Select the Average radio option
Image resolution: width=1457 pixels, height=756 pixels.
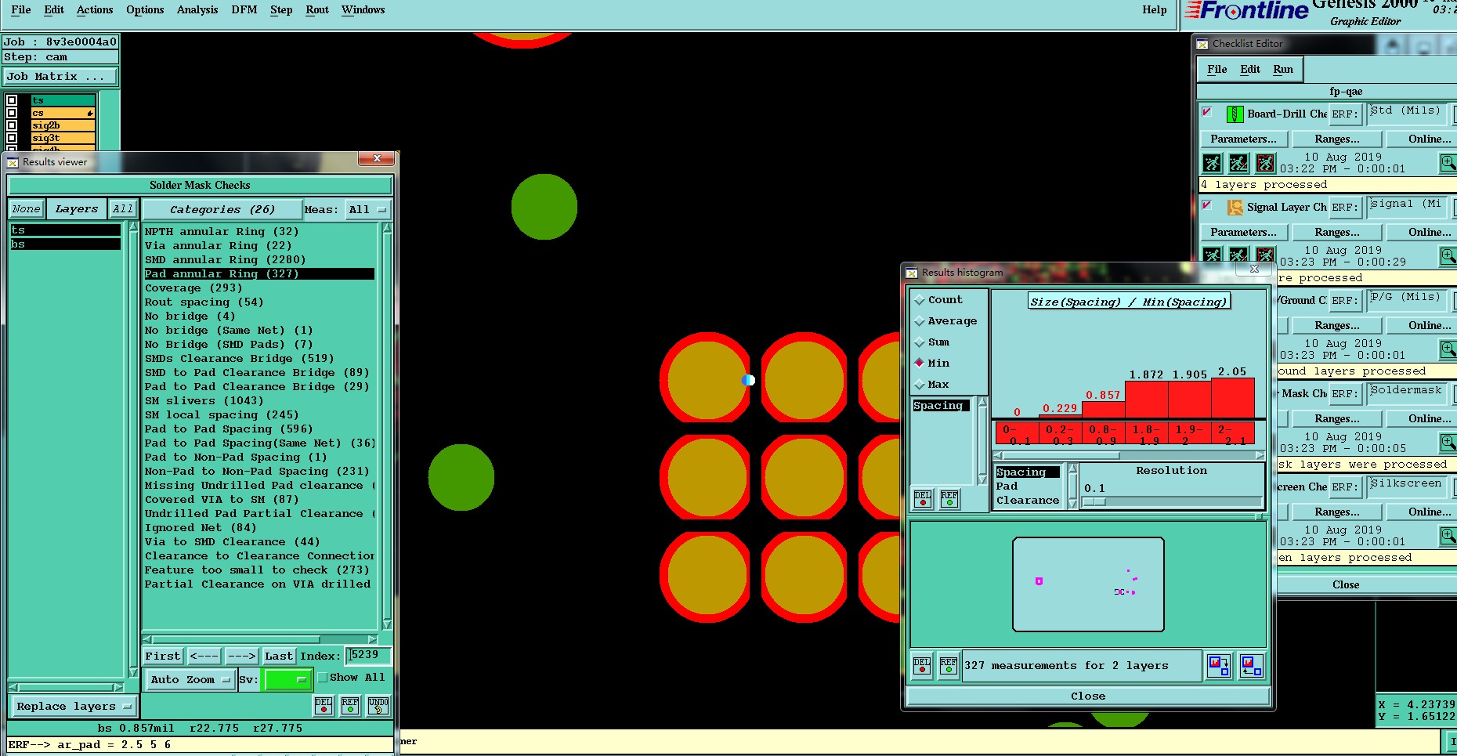[x=920, y=321]
